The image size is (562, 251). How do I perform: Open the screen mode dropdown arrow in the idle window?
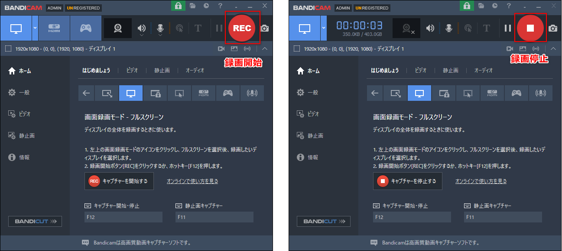click(35, 28)
